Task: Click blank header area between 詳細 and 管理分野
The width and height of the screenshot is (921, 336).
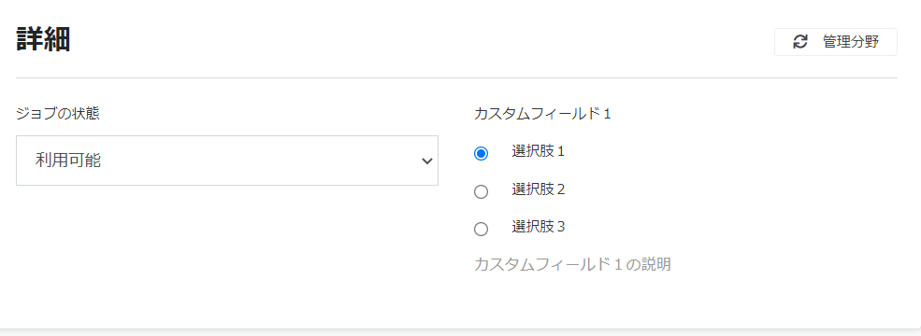Action: 423,41
